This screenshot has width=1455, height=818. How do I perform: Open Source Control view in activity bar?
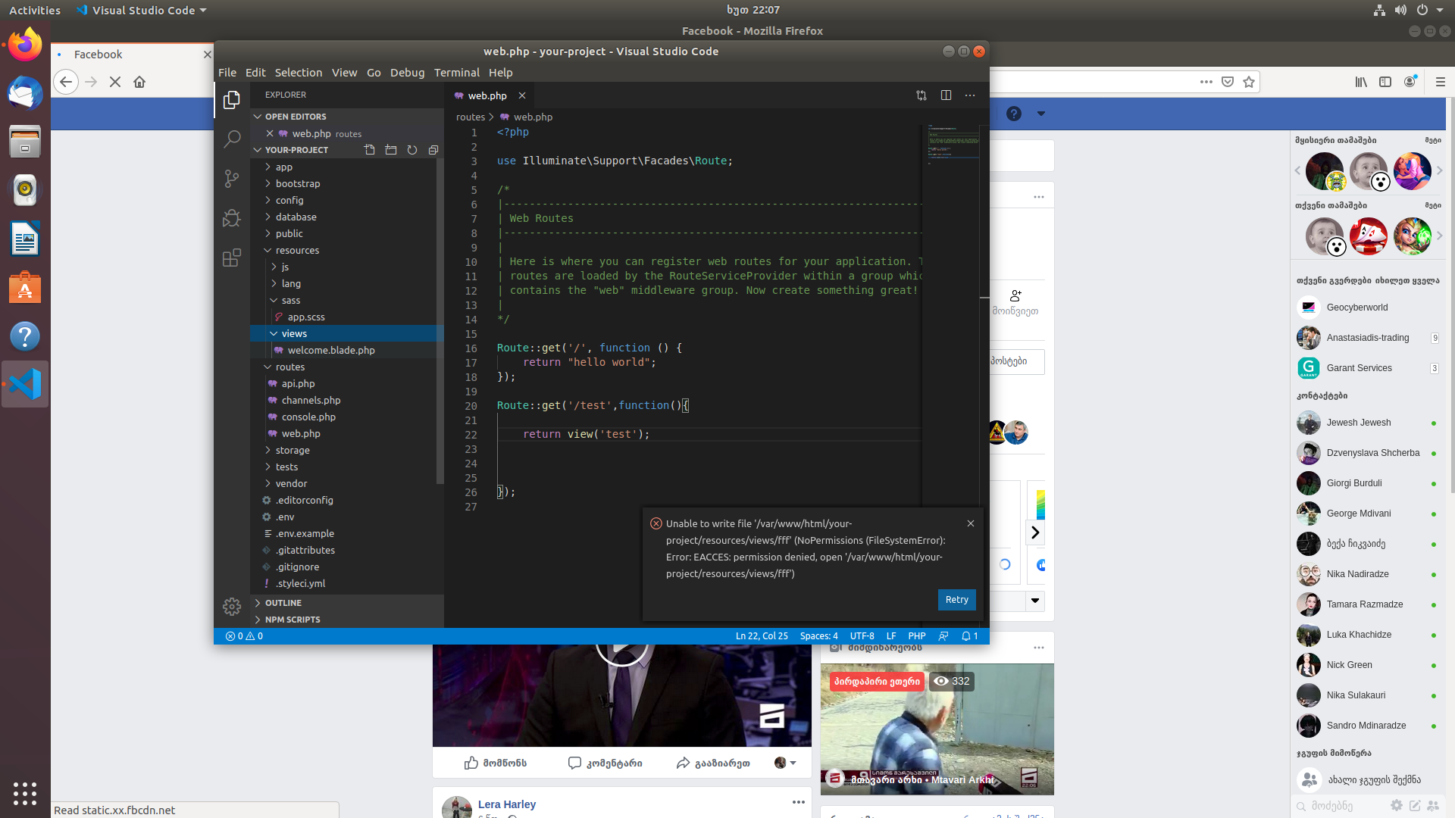click(x=232, y=179)
